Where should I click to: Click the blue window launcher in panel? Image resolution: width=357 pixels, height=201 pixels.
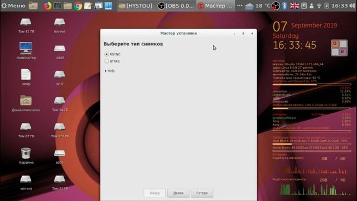[x=108, y=6]
